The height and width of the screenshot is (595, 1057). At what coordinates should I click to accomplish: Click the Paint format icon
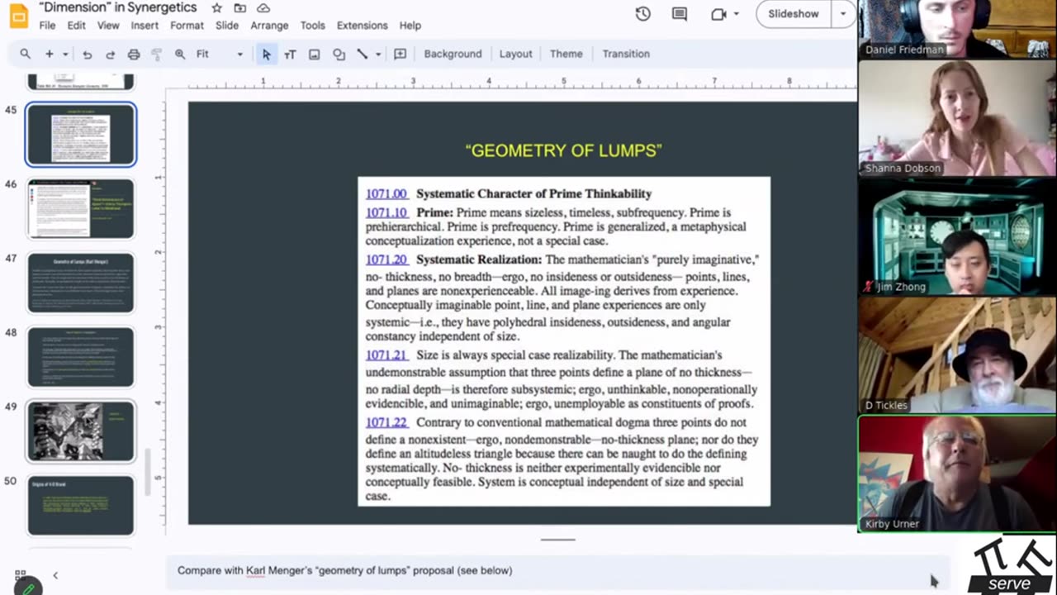point(157,54)
